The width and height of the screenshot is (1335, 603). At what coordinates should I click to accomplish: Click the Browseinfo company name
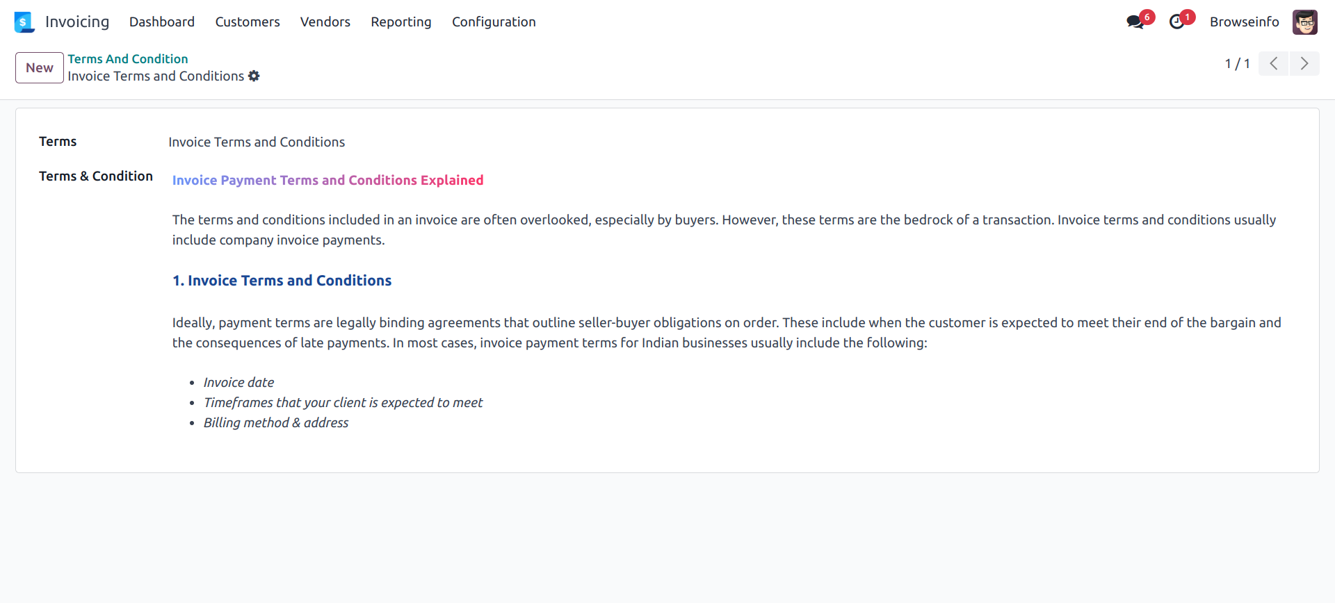click(x=1244, y=22)
